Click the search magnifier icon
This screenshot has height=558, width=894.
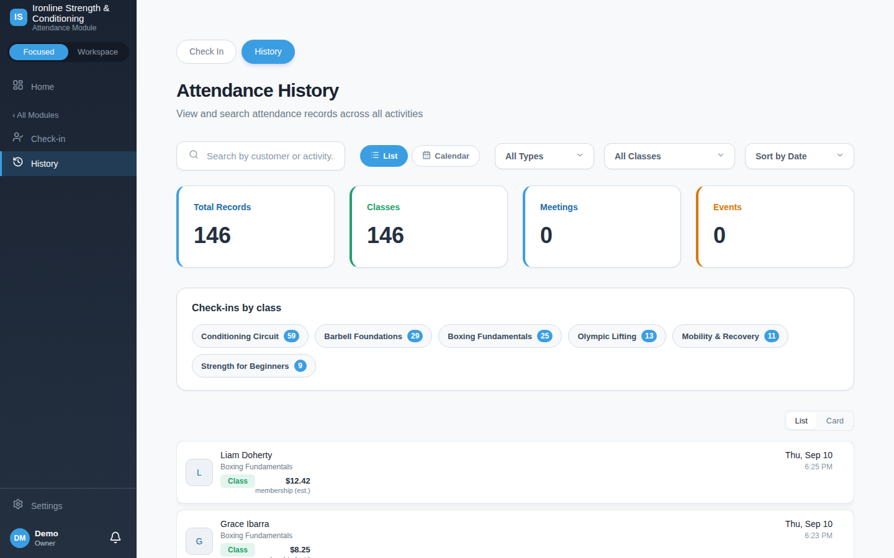[x=194, y=155]
